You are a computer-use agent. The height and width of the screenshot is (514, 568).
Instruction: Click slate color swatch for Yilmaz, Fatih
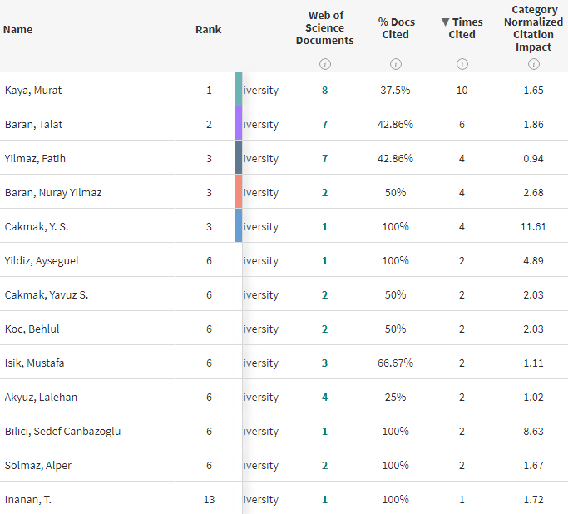click(x=239, y=158)
